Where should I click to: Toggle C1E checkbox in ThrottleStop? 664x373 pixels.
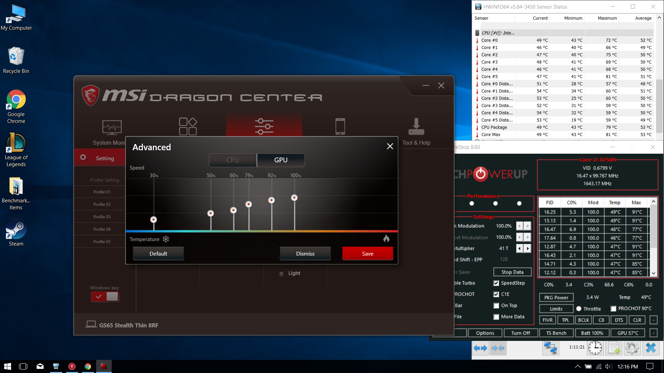point(496,294)
